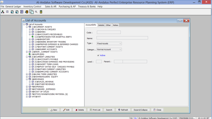Open the File menu
This screenshot has height=119, width=212.
(2, 7)
